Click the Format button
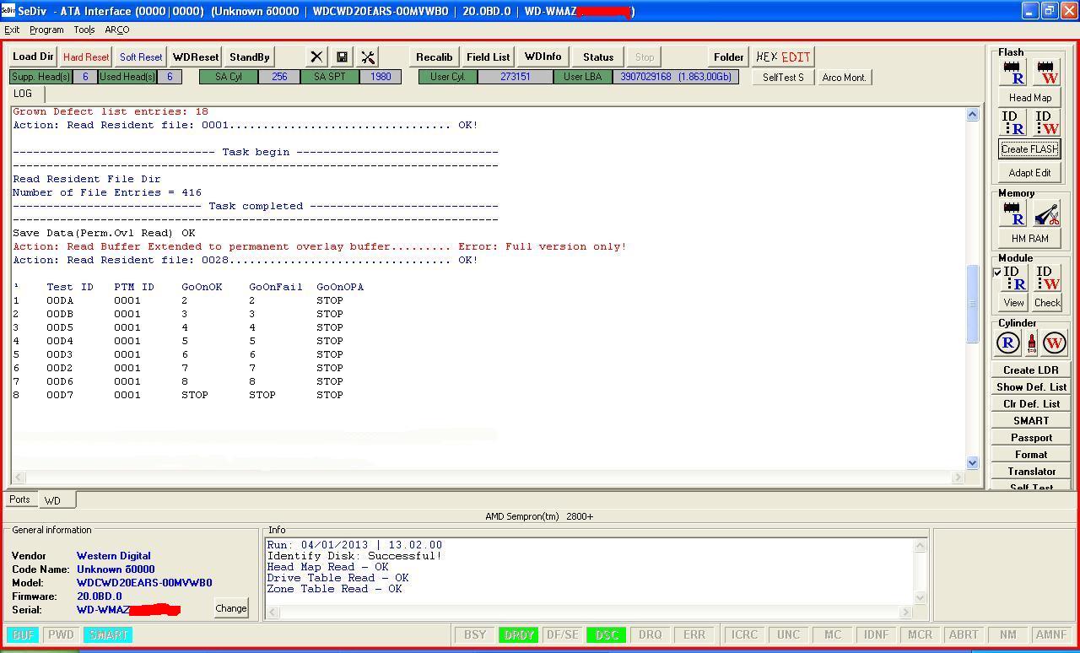 pyautogui.click(x=1031, y=454)
